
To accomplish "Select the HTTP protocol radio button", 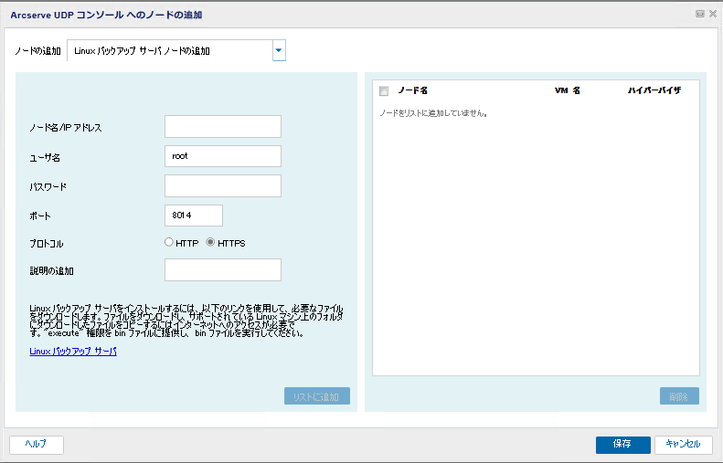I will click(x=169, y=242).
